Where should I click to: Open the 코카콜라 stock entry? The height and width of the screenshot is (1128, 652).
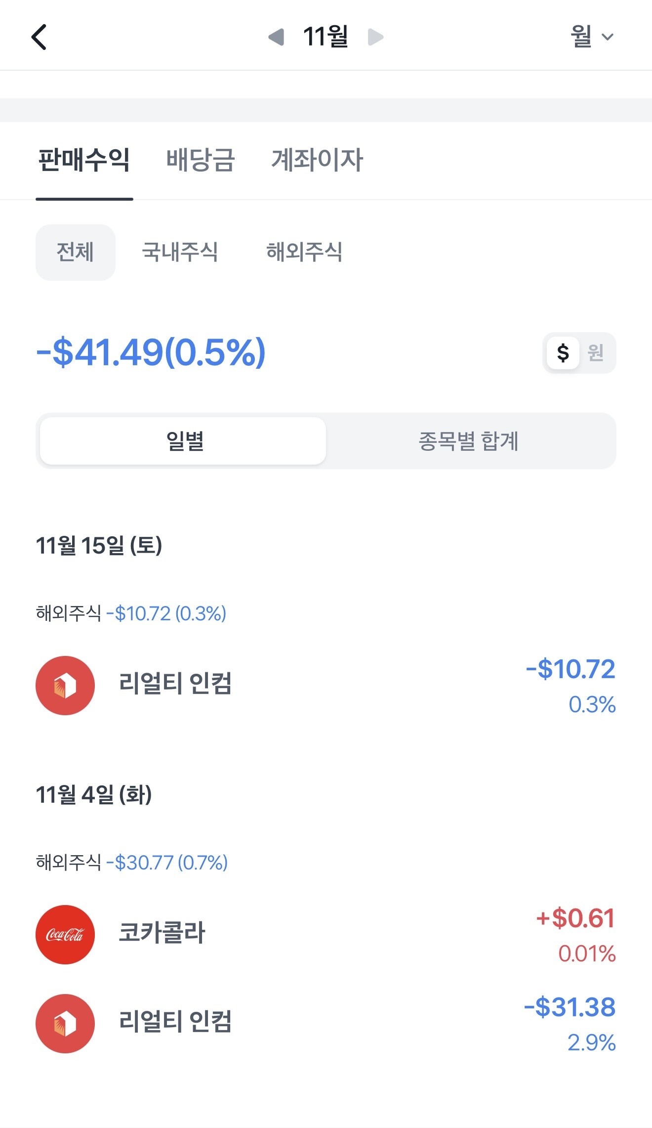(x=162, y=933)
